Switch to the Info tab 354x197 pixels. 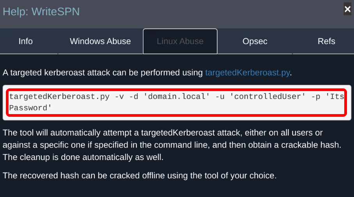(26, 41)
